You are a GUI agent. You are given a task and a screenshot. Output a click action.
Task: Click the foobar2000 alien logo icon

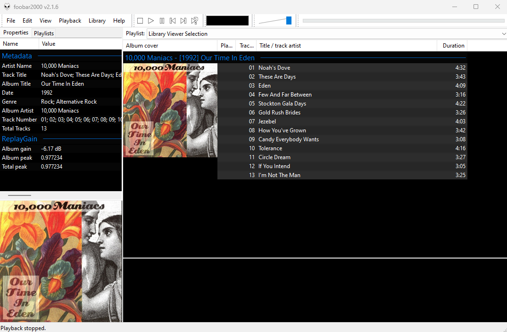7,7
